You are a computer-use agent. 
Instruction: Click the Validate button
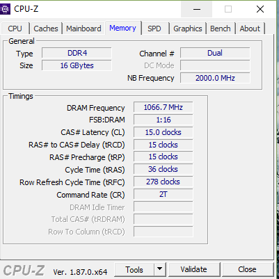coord(194,270)
